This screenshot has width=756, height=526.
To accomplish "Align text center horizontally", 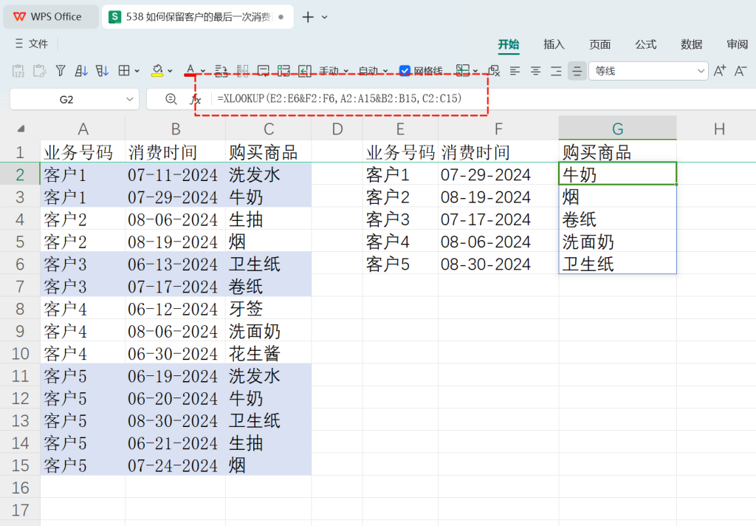I will (536, 71).
